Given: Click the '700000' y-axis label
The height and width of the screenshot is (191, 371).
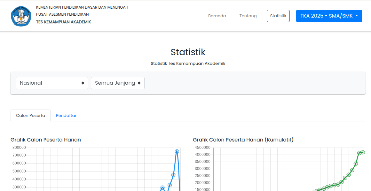Looking at the screenshot, I should [x=19, y=155].
